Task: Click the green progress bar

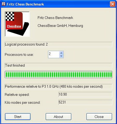Action: click(x=58, y=75)
